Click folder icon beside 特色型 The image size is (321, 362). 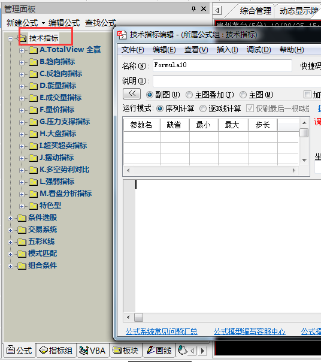33,206
